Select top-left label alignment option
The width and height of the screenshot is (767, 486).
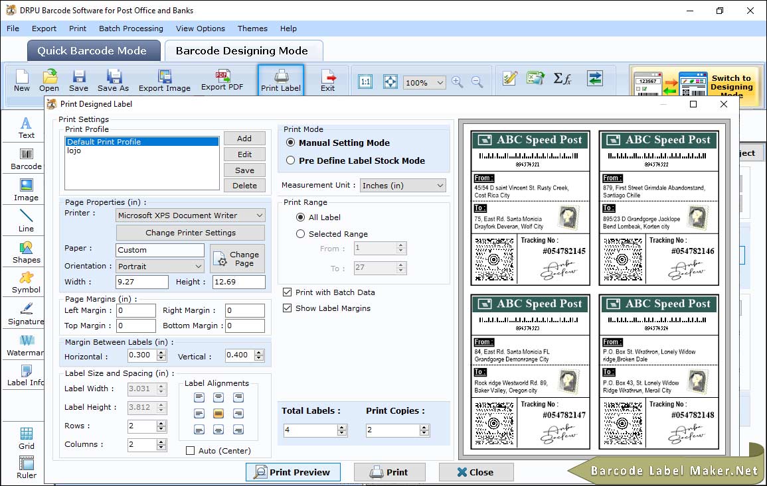[x=199, y=397]
